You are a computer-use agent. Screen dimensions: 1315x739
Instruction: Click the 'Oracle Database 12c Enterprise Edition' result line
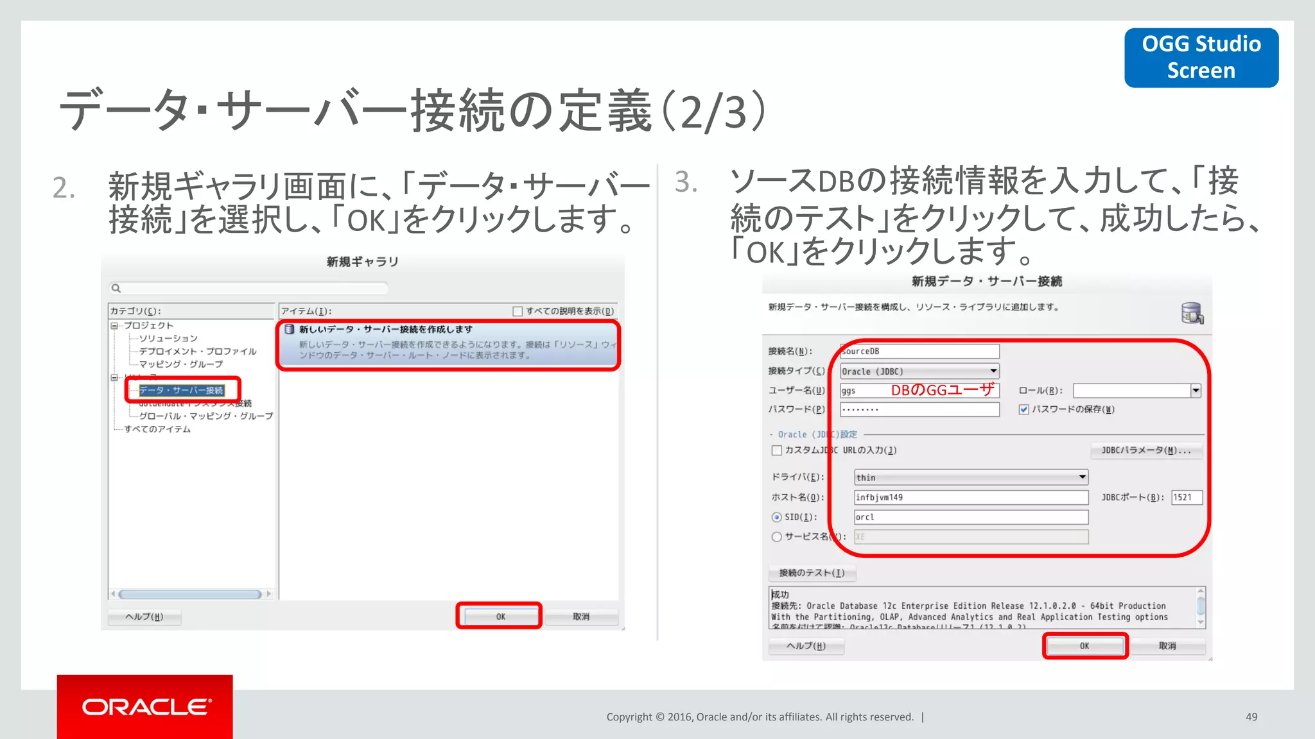pyautogui.click(x=968, y=606)
